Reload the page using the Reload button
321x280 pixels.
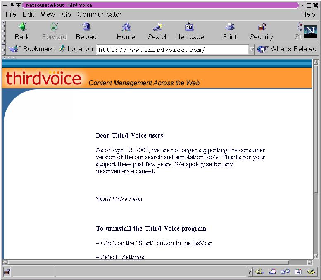click(86, 31)
